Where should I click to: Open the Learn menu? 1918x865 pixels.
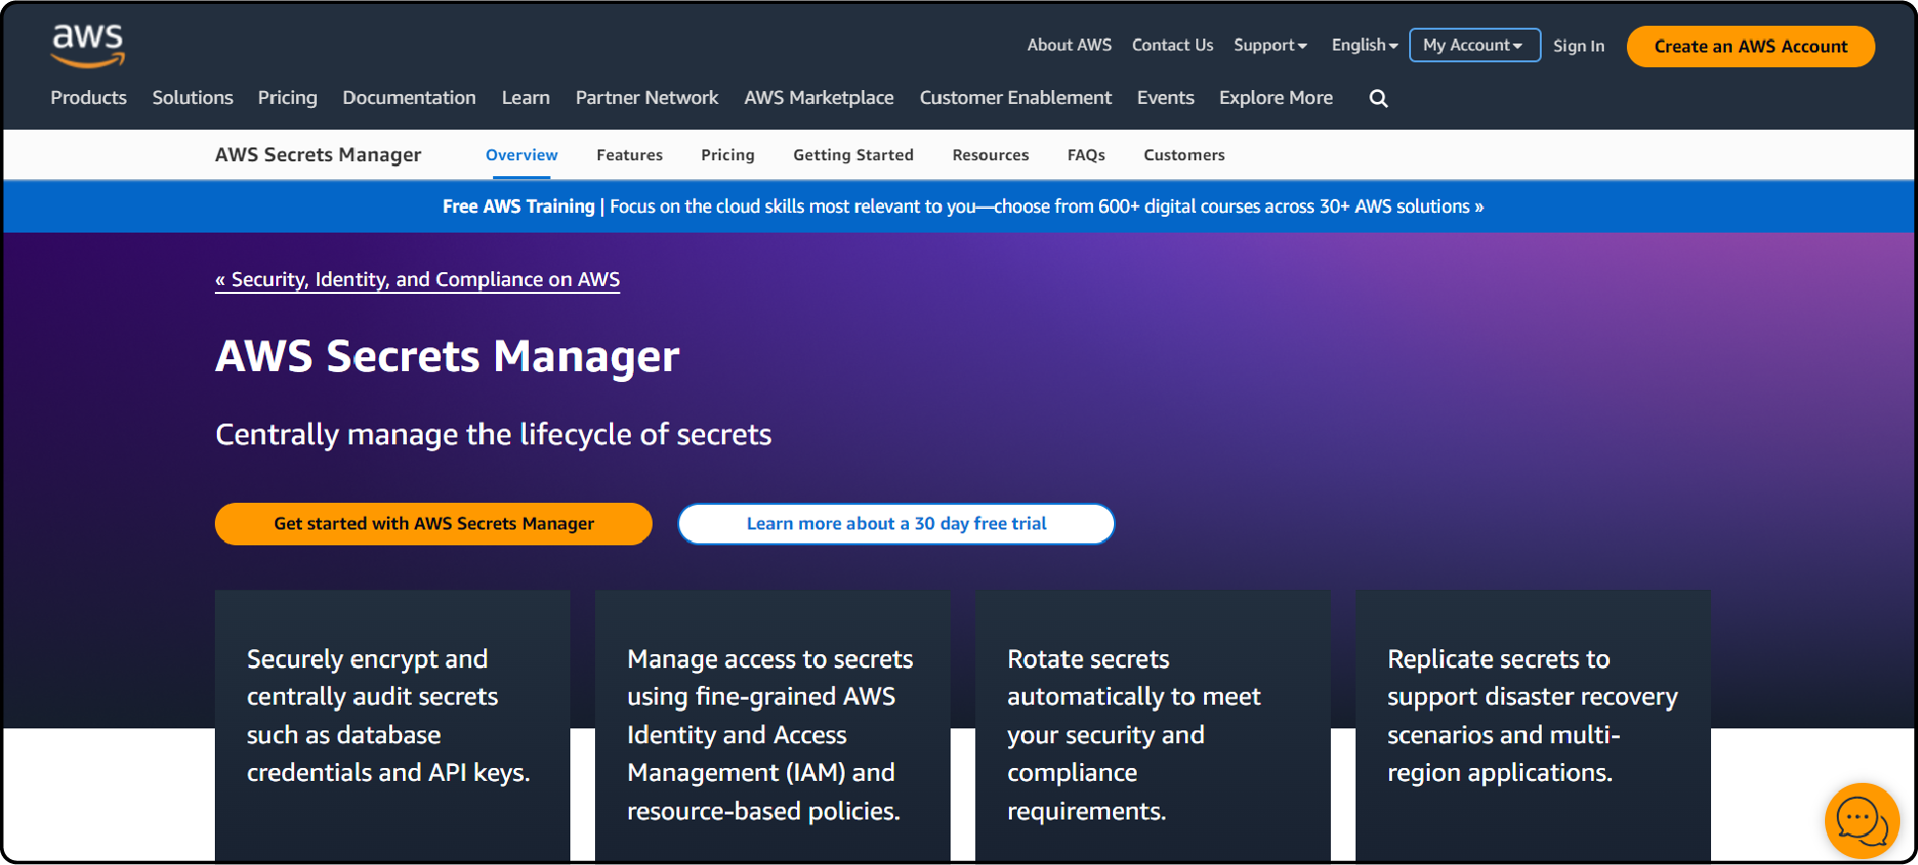(526, 98)
